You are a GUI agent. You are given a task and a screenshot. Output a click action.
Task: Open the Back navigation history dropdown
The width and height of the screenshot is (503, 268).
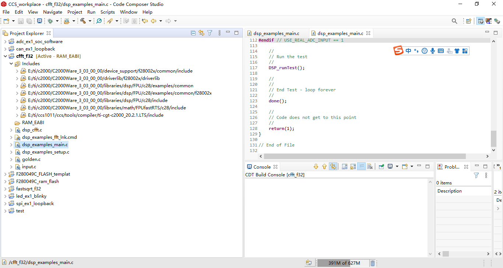pos(161,21)
